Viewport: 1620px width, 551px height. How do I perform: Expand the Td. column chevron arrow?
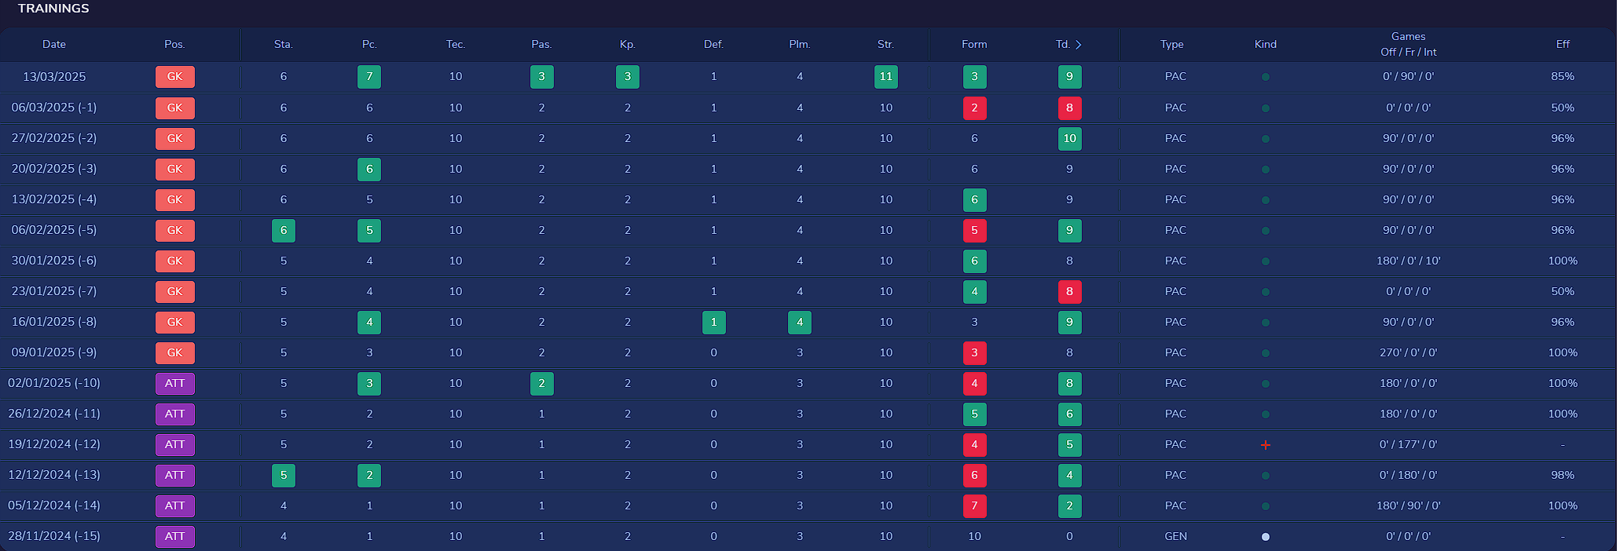(1079, 45)
